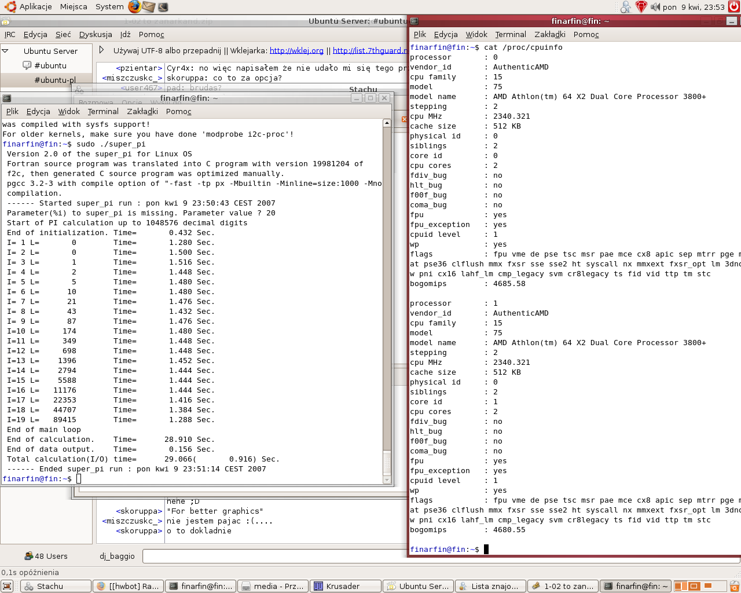Screen dimensions: 741x593
Task: Click the front terminal scrollbar down arrow
Action: tap(387, 479)
